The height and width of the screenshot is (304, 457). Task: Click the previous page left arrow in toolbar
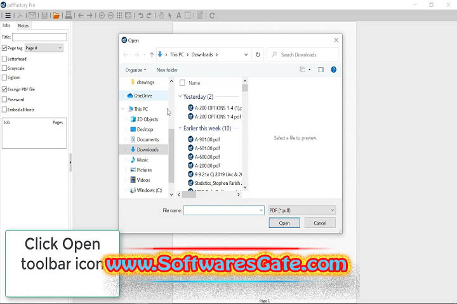pyautogui.click(x=81, y=15)
